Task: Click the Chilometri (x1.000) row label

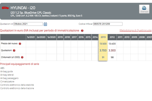Action: pos(10,57)
